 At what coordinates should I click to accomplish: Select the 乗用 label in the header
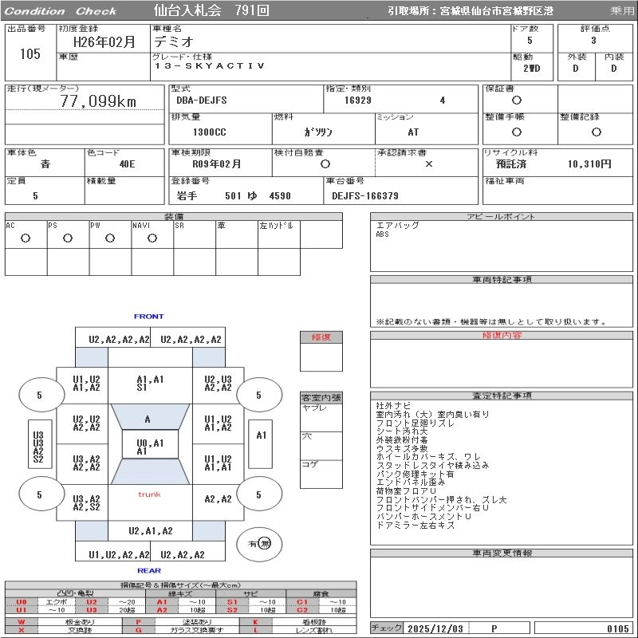(622, 11)
